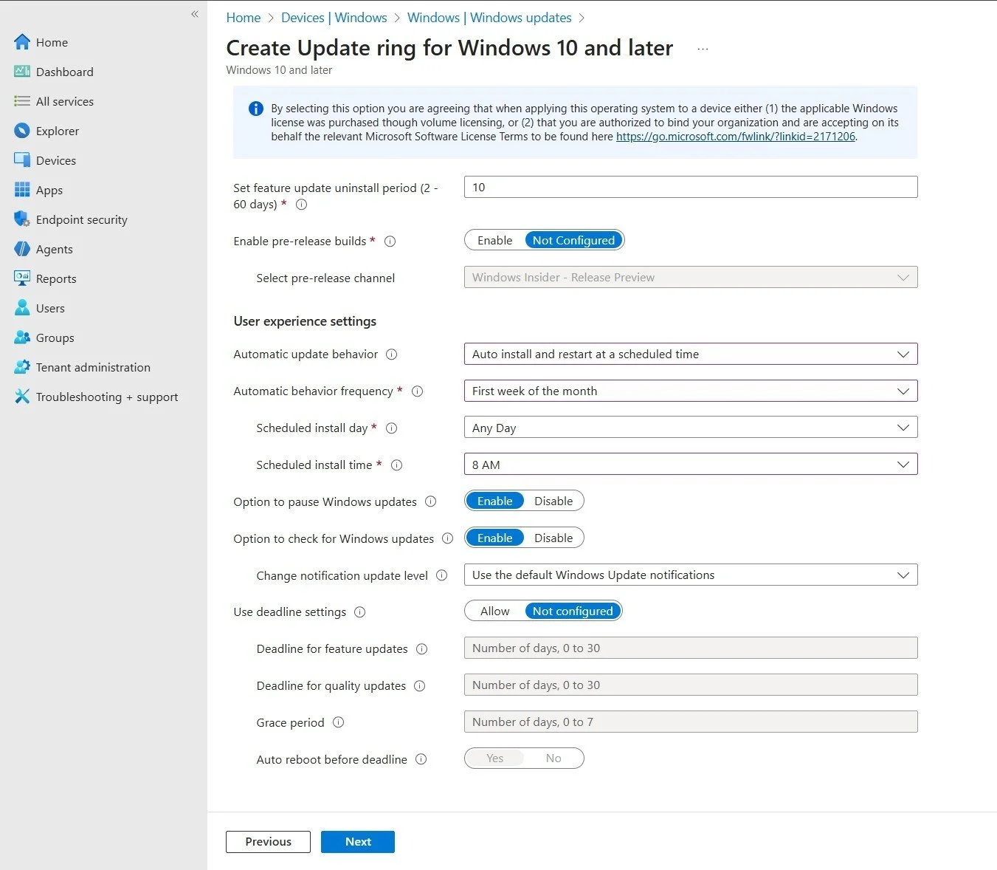Show info for Scheduled install time
The height and width of the screenshot is (870, 997).
click(396, 465)
